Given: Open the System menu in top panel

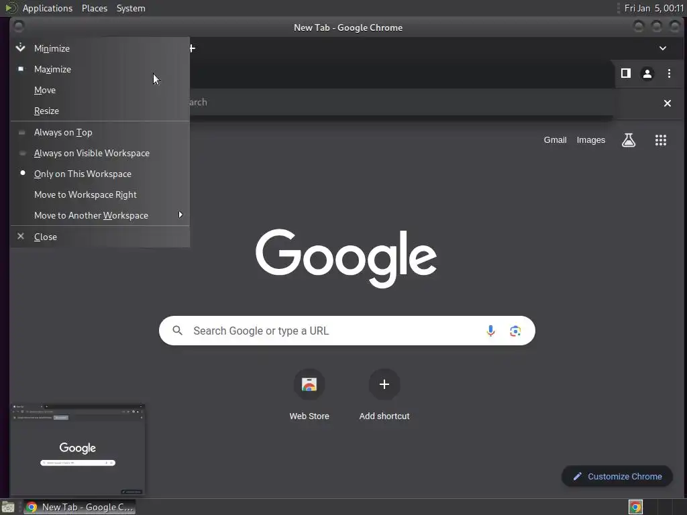Looking at the screenshot, I should [x=131, y=8].
